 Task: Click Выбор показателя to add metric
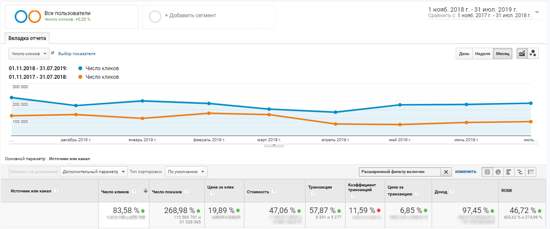point(77,54)
